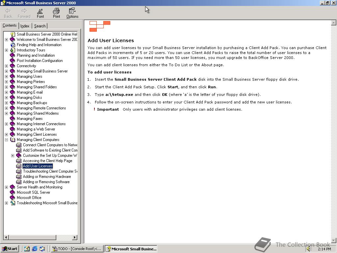
Task: Expand the Managing Users tree node
Action: pos(7,76)
